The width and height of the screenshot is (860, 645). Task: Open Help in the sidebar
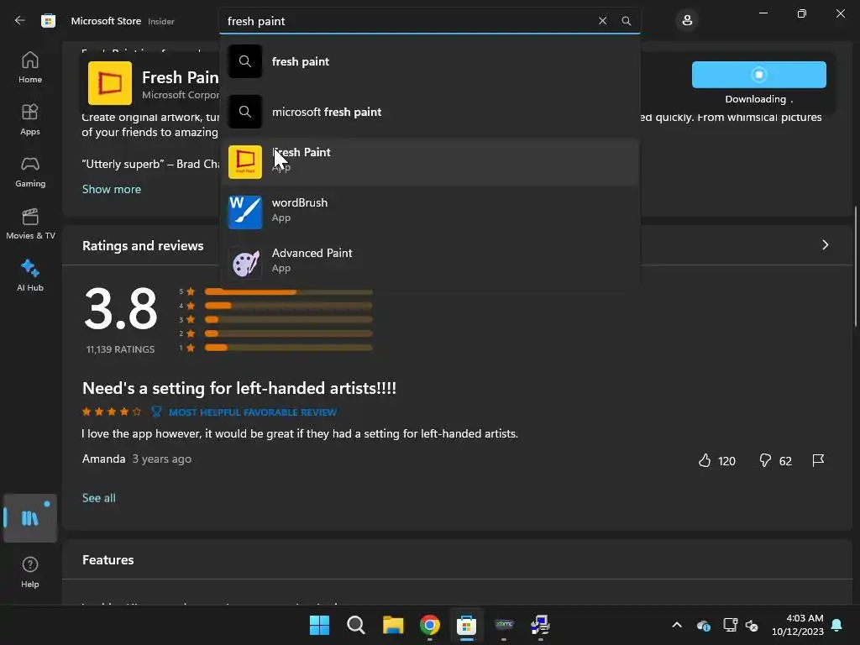click(x=30, y=573)
